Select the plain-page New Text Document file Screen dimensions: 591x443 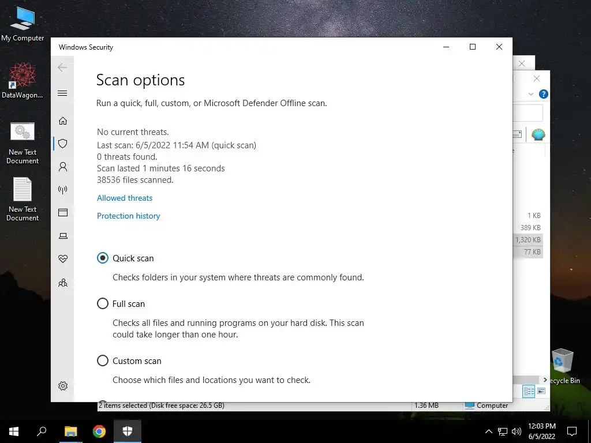(23, 199)
